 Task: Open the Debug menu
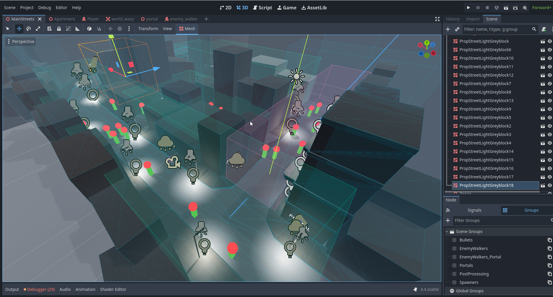pyautogui.click(x=45, y=8)
